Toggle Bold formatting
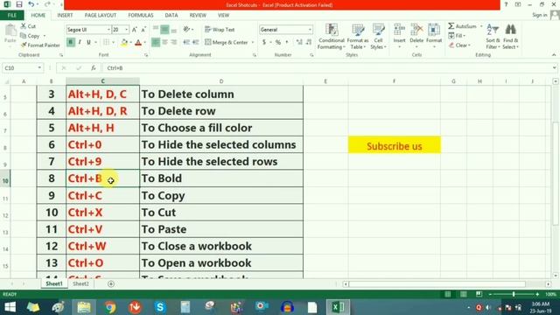 (70, 43)
